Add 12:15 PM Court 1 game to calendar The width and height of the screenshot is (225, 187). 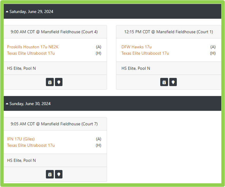[164, 82]
